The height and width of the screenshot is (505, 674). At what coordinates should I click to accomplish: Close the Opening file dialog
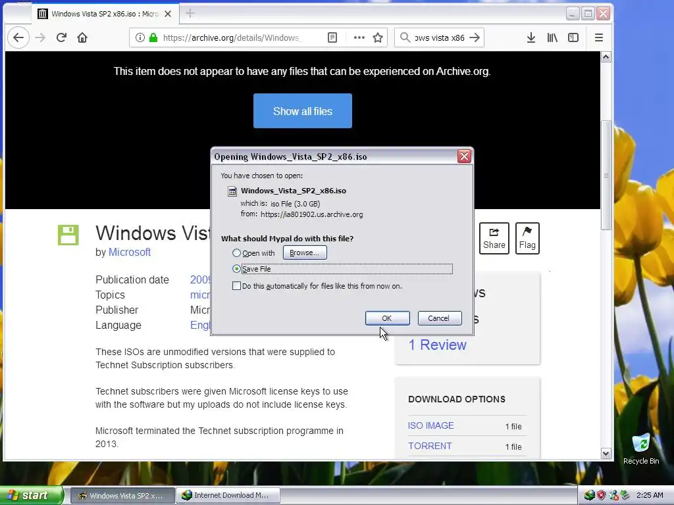pos(464,156)
